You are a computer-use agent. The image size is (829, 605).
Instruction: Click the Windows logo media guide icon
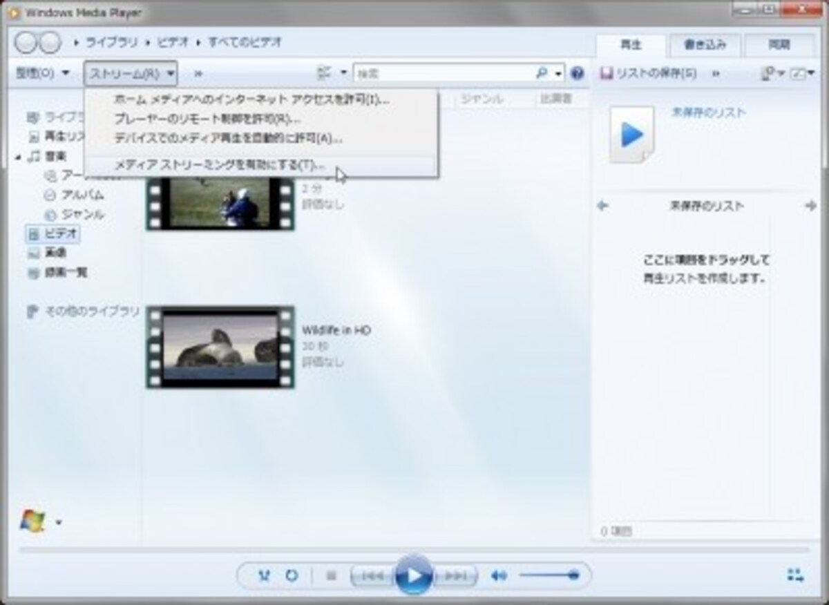pyautogui.click(x=32, y=521)
